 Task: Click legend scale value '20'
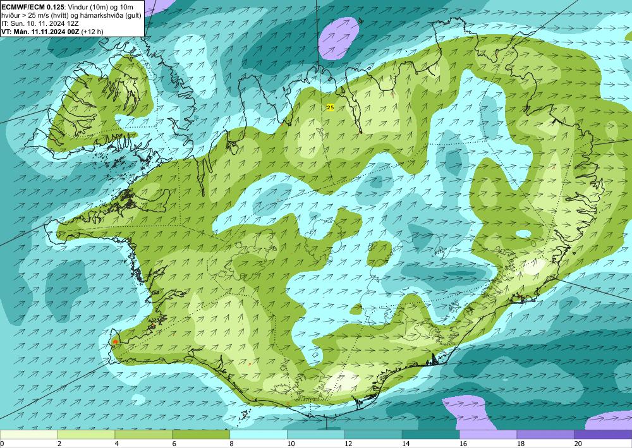(578, 444)
